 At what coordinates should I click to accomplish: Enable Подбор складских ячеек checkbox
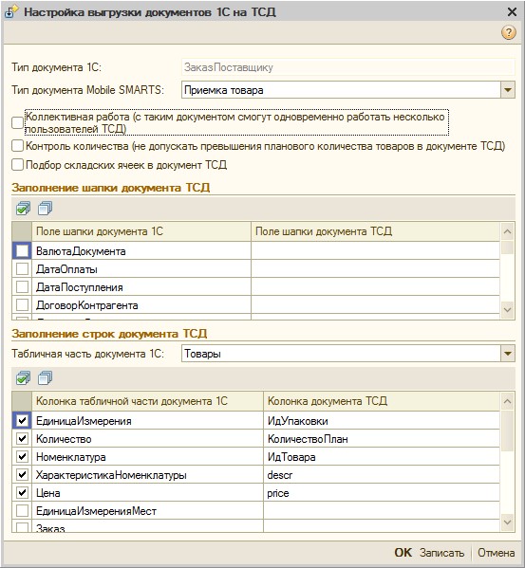pos(17,165)
